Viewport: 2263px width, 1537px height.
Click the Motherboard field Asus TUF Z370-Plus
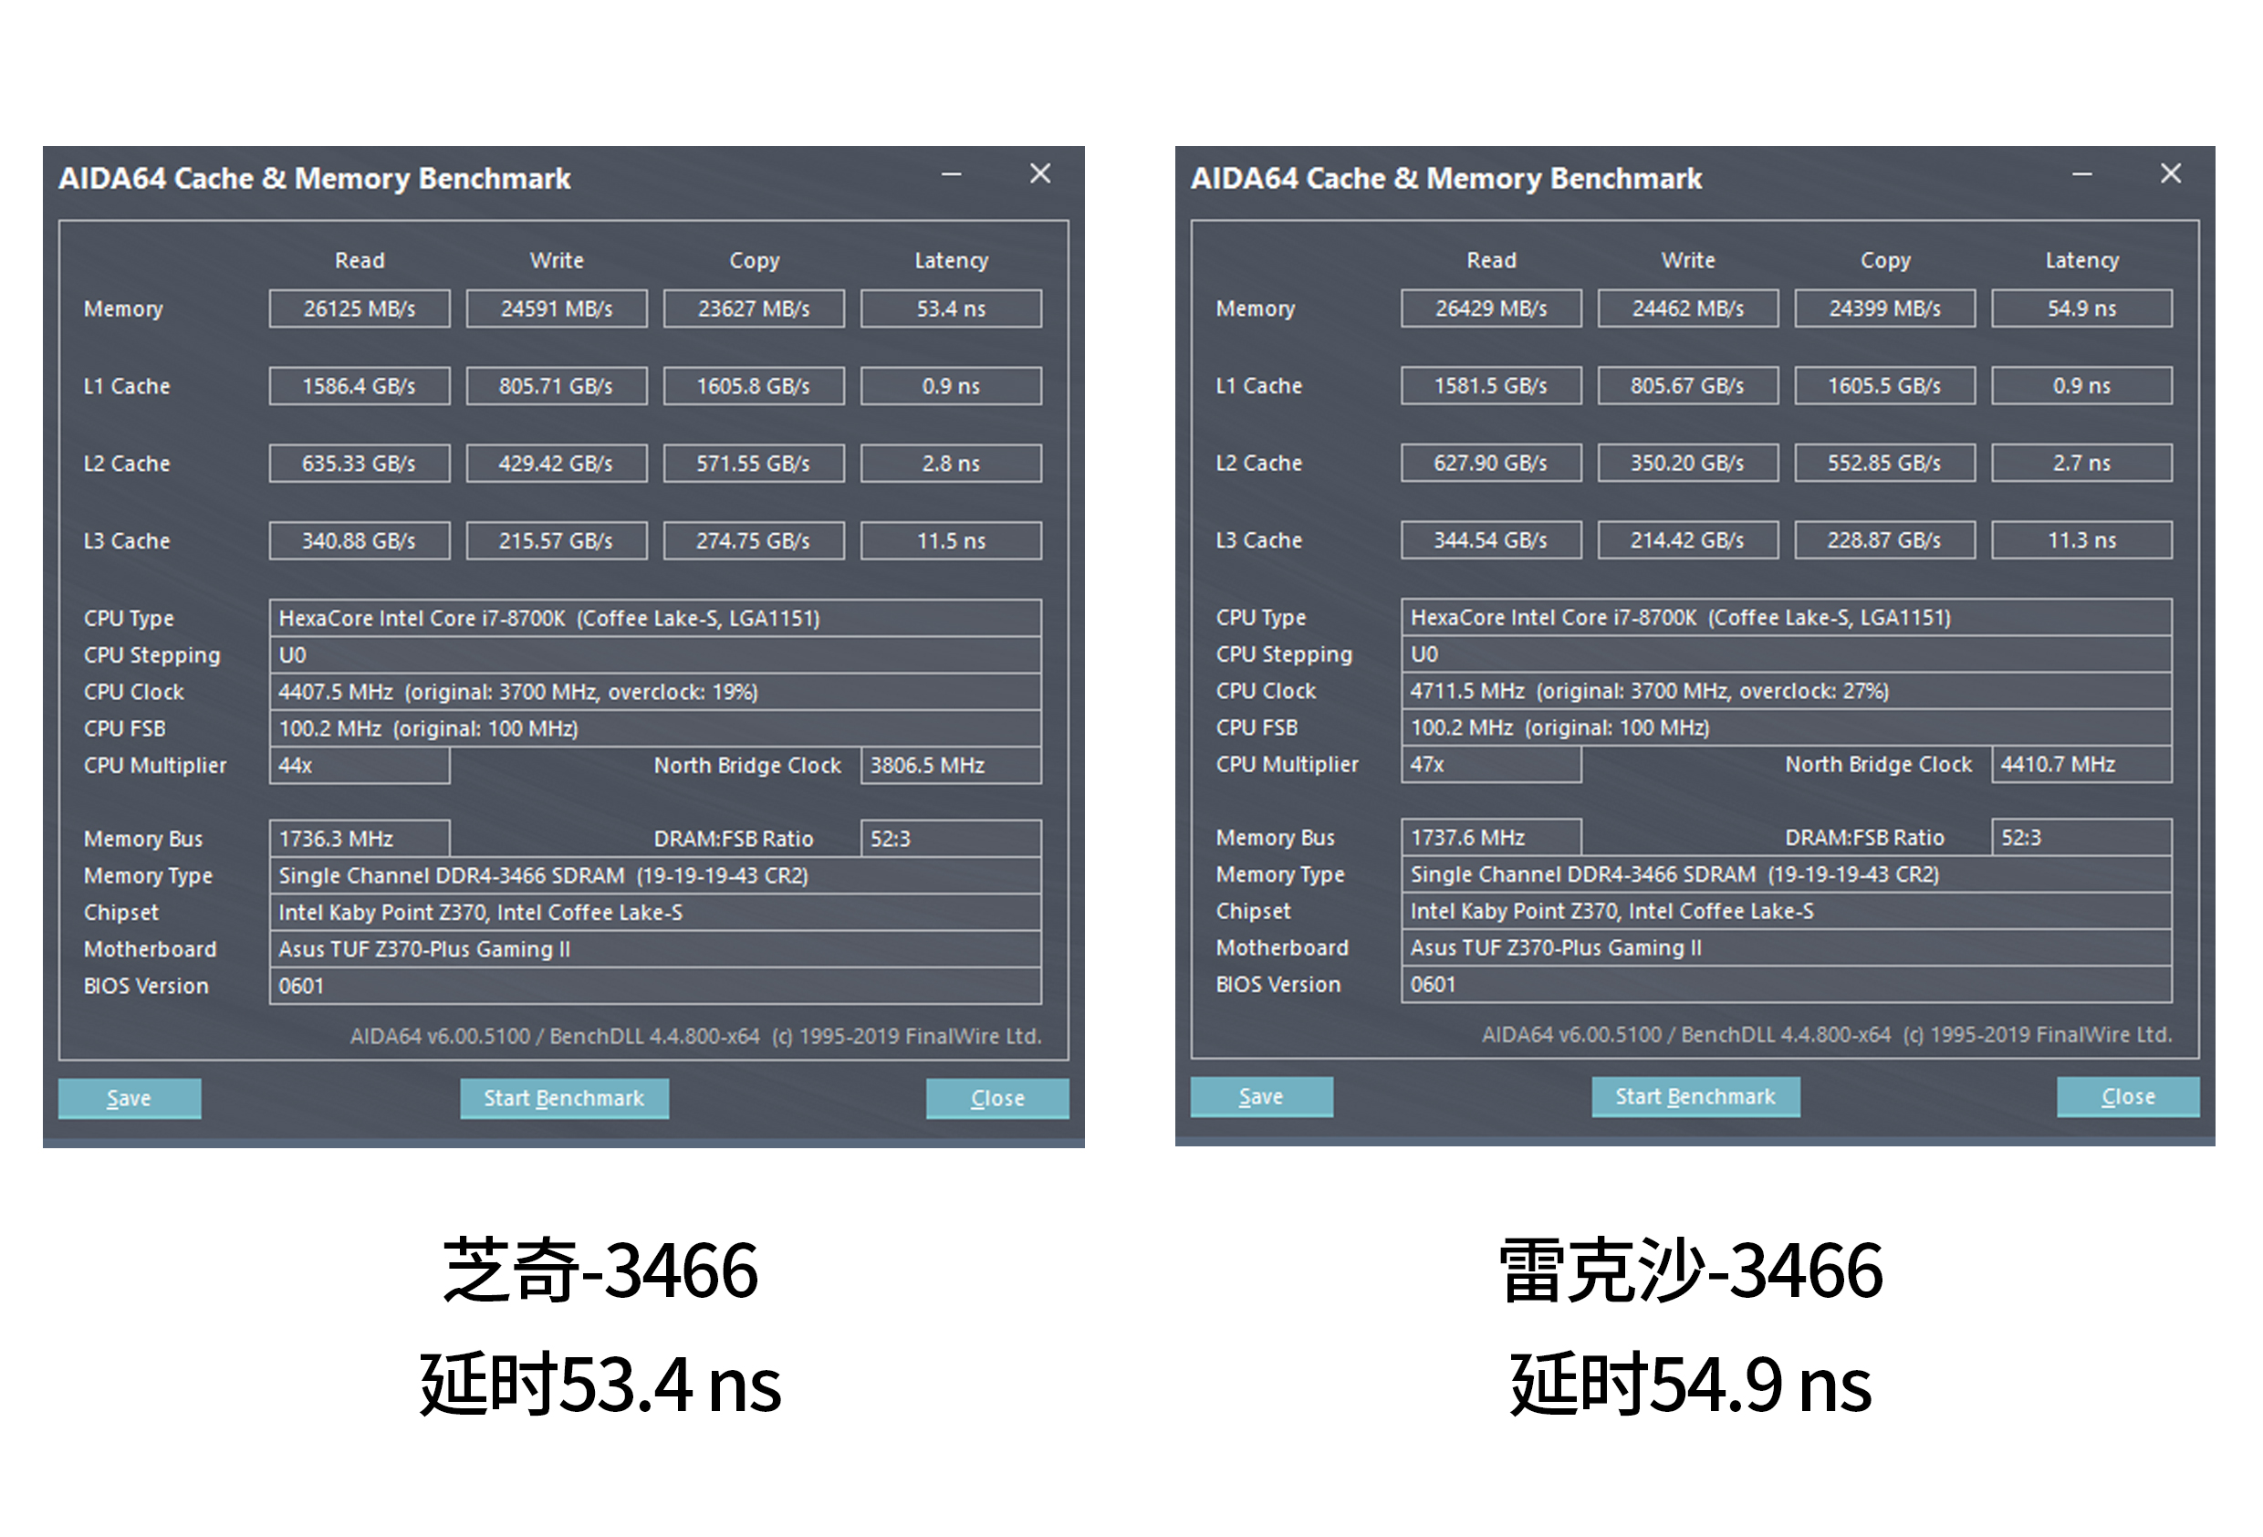[654, 948]
